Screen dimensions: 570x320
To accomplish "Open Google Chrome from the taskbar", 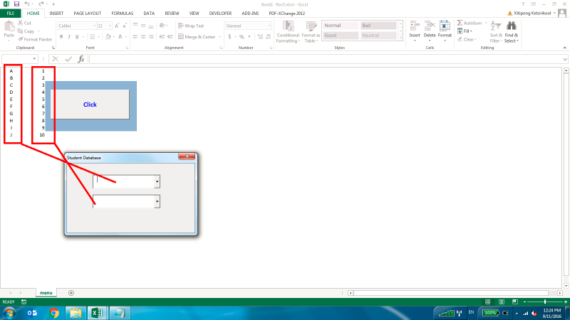I will (54, 312).
